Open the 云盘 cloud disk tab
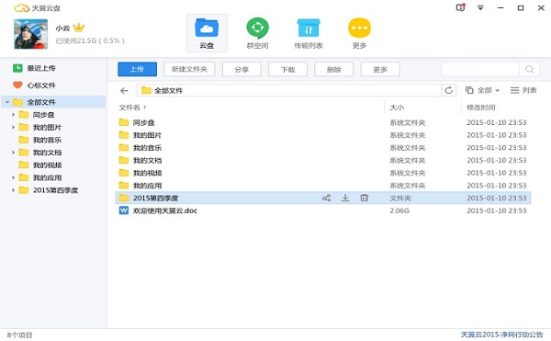 (207, 33)
